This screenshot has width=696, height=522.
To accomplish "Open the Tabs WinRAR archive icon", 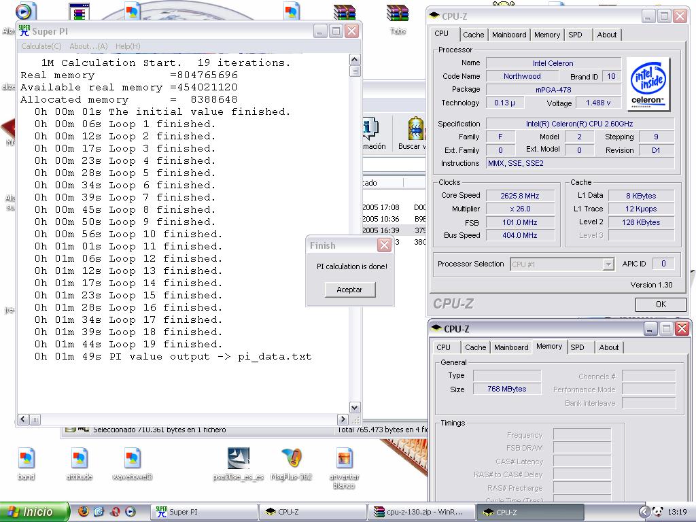I will pos(398,14).
